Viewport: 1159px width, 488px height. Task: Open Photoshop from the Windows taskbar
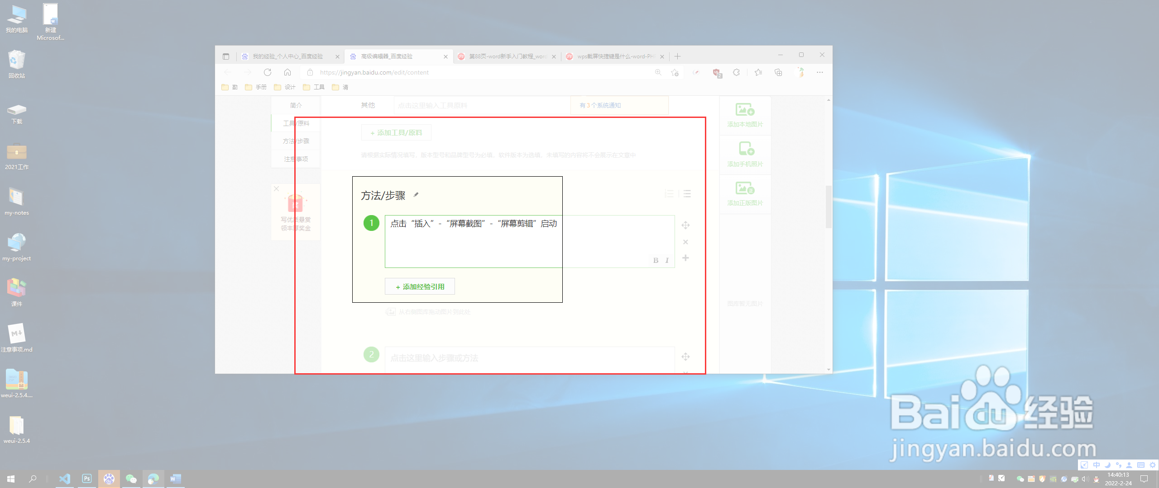[86, 479]
